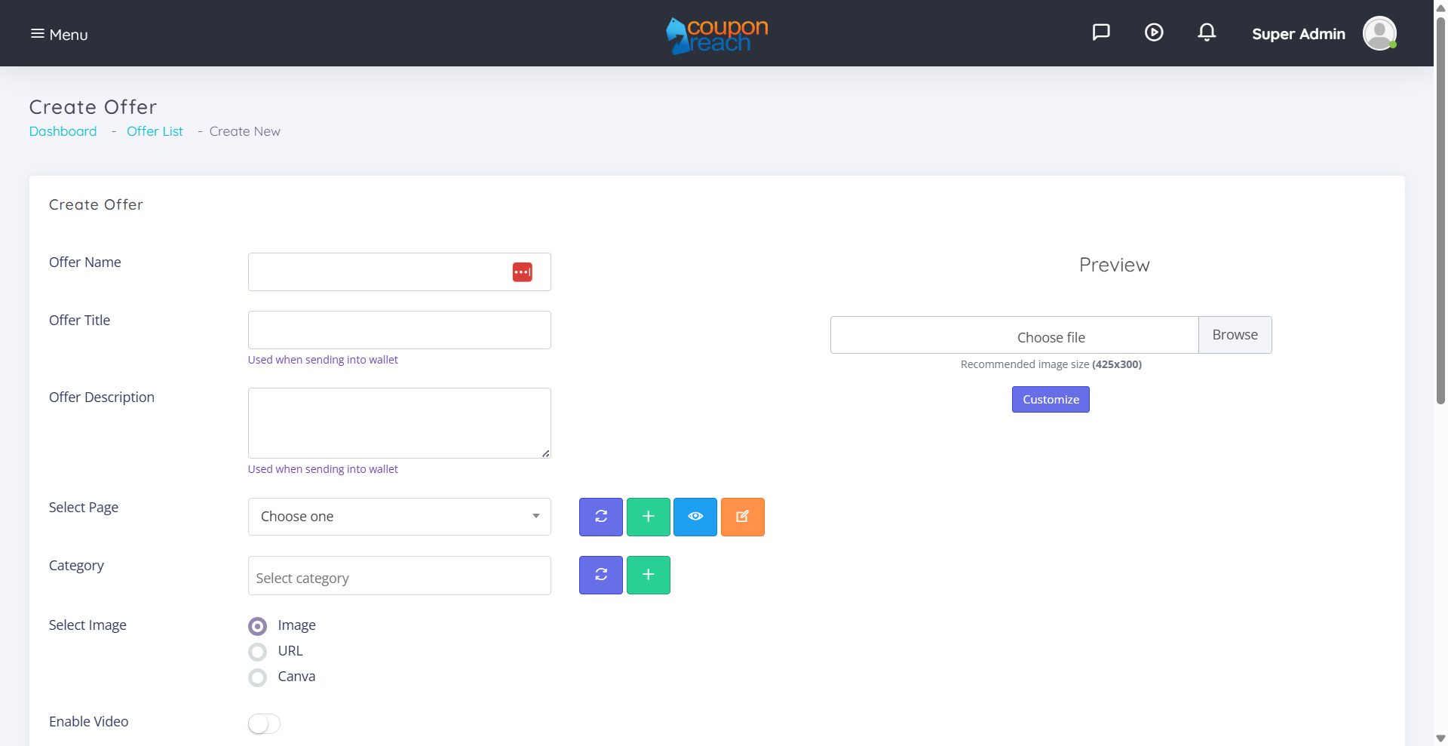Viewport: 1448px width, 746px height.
Task: Toggle the Enable Video switch
Action: tap(264, 723)
